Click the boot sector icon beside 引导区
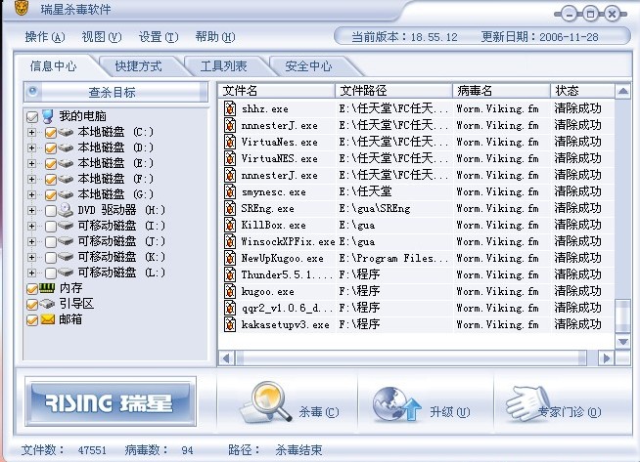640x462 pixels. click(47, 304)
